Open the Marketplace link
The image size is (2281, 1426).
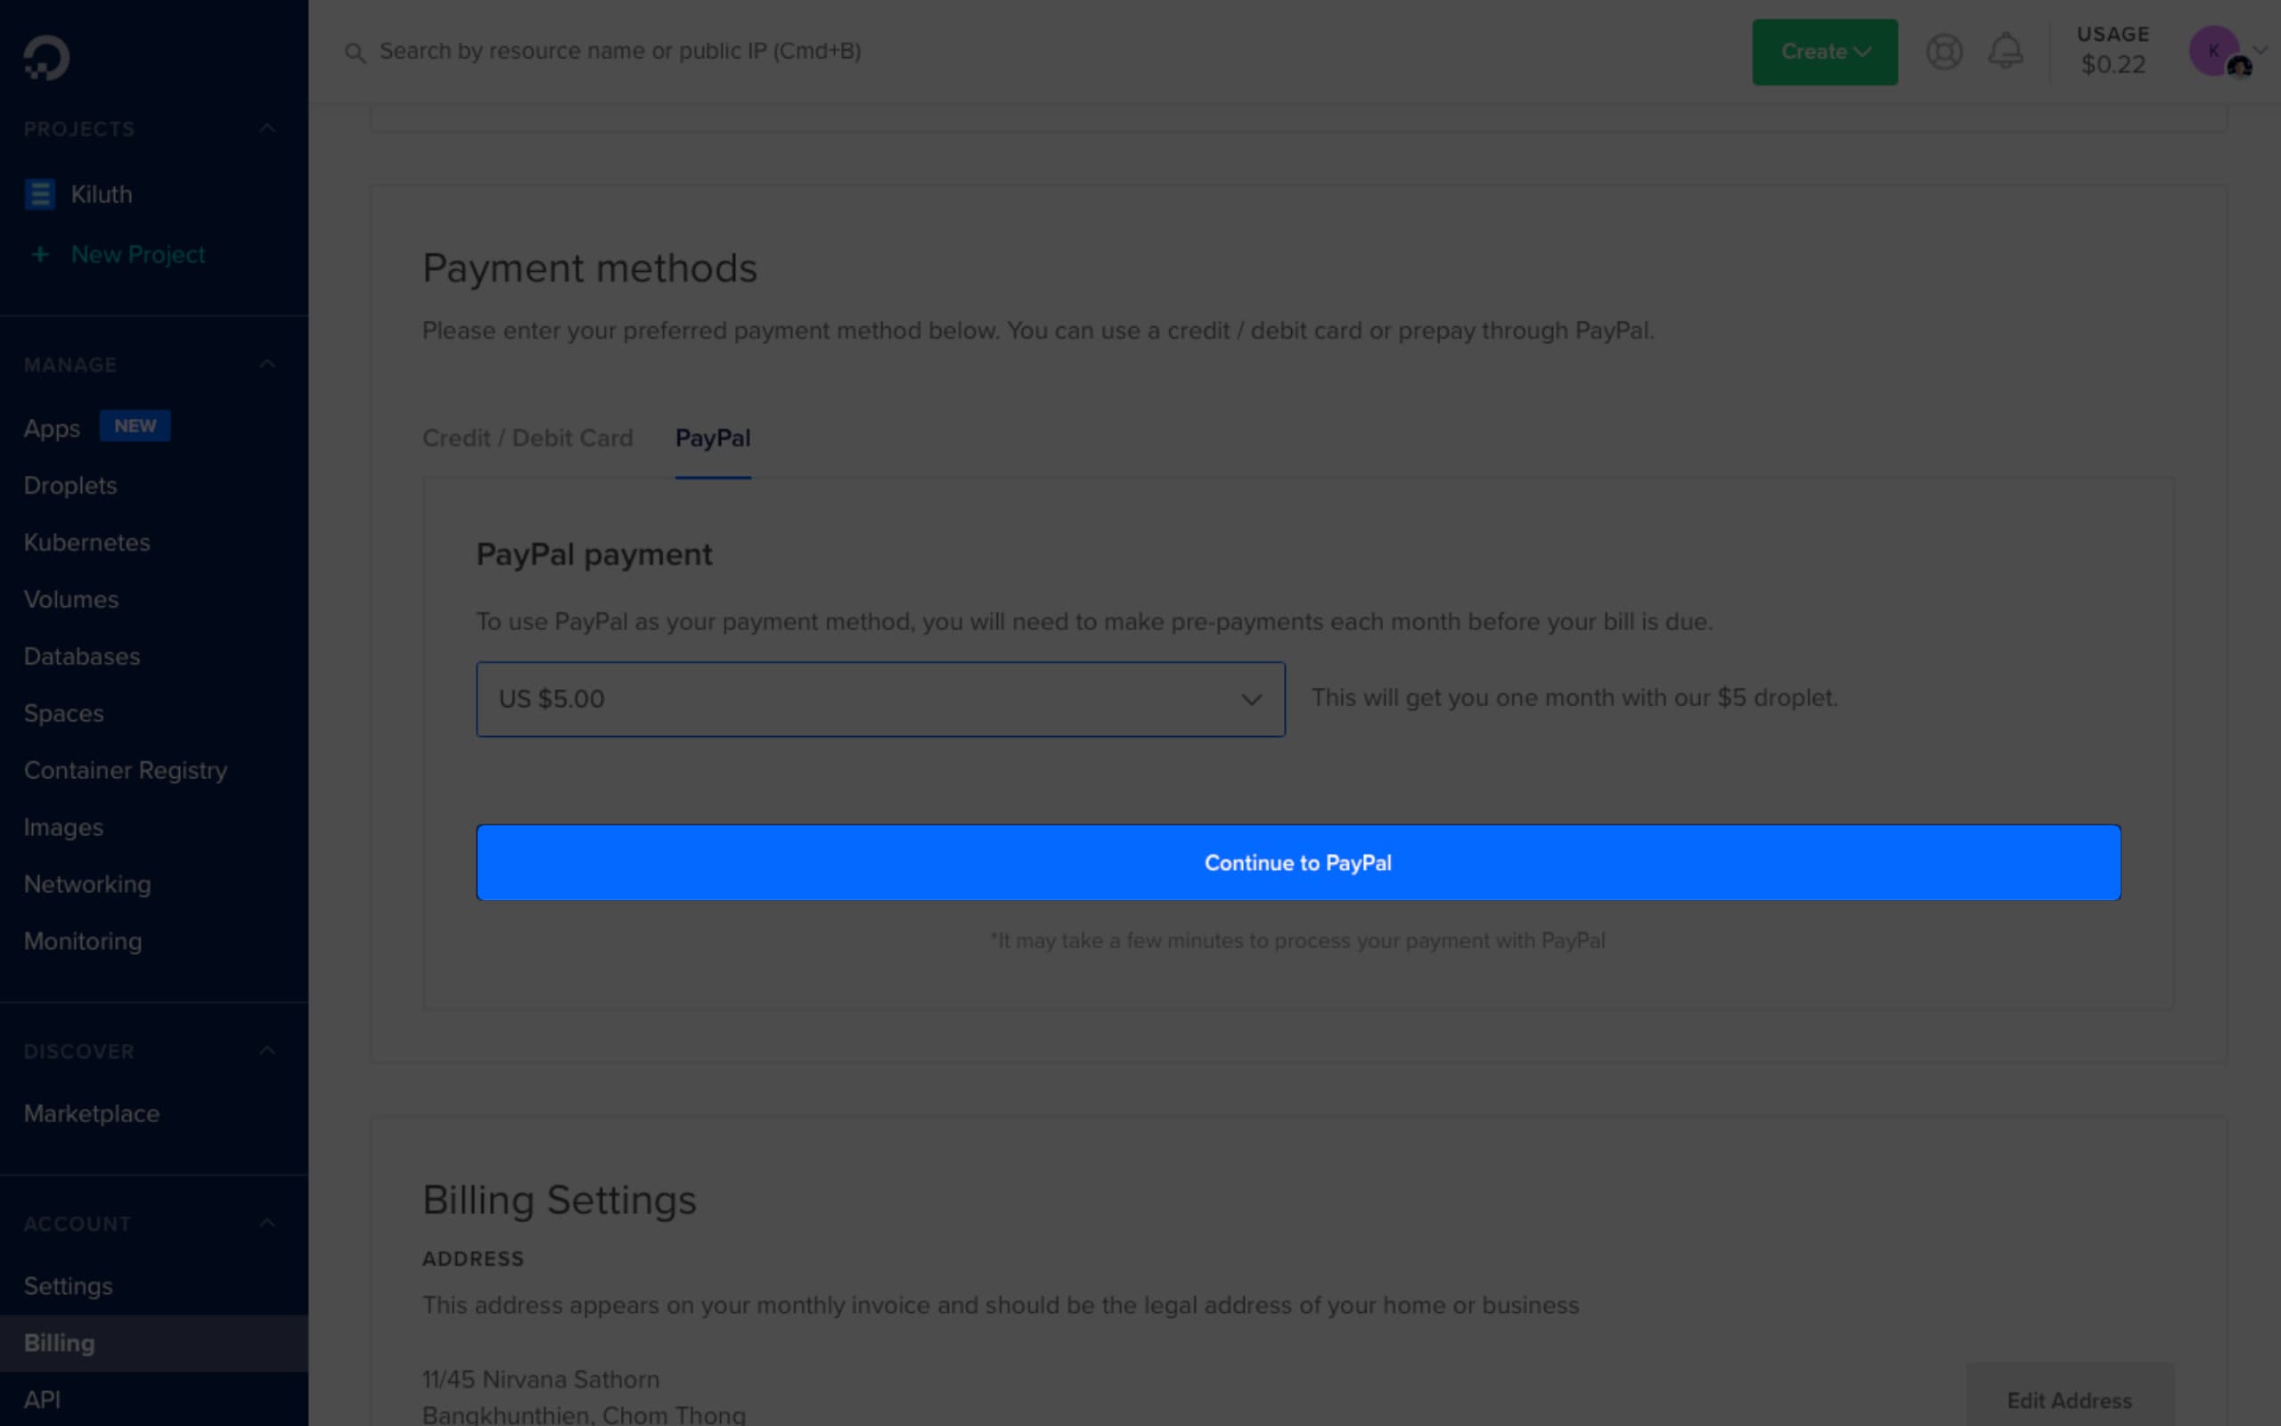[92, 1114]
